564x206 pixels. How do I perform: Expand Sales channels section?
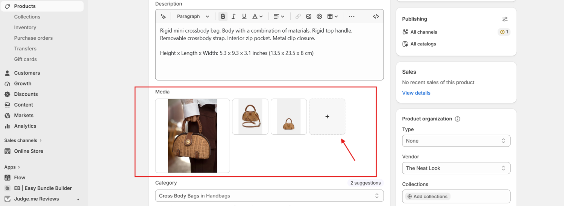point(23,140)
